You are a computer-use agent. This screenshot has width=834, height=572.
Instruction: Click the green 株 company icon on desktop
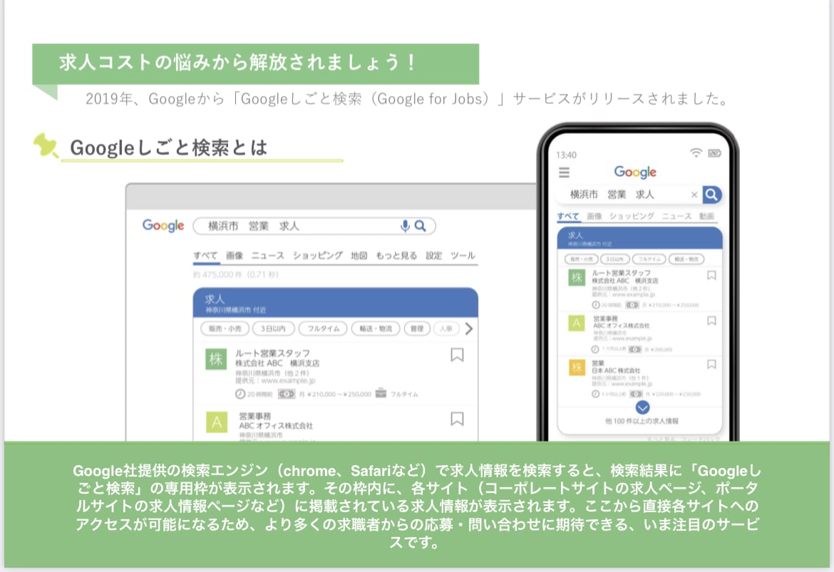click(x=216, y=359)
